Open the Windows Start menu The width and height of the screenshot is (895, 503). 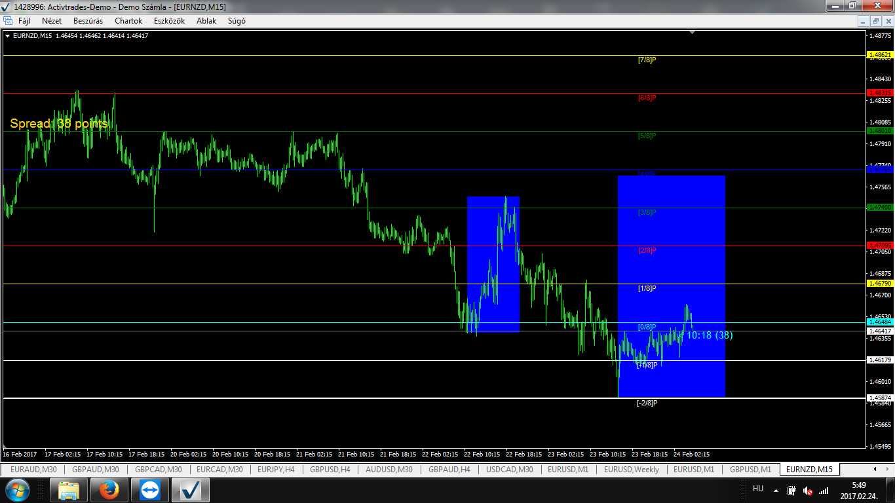pos(16,489)
